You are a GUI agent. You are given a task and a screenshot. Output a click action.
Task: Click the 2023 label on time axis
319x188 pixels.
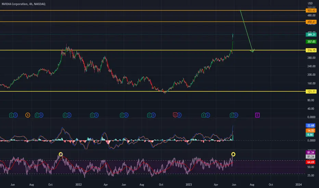[x=189, y=185]
